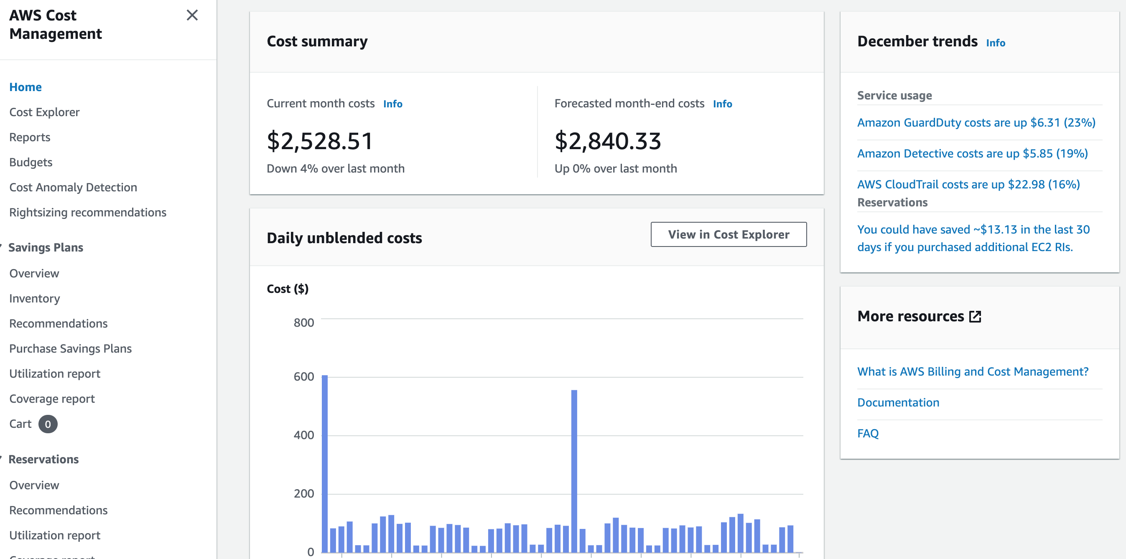The image size is (1126, 559).
Task: Open Cost Explorer from sidebar
Action: click(x=44, y=112)
